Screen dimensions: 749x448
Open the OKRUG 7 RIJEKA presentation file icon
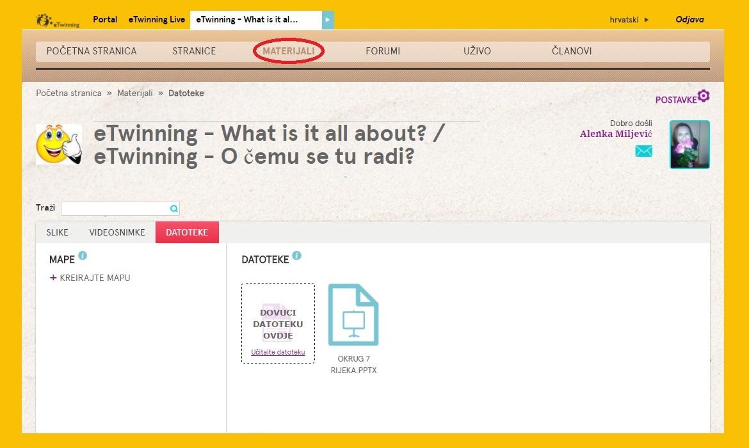(353, 315)
